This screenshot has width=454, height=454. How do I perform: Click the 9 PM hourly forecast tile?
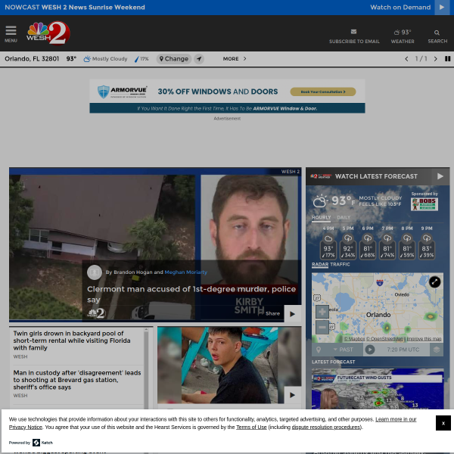tap(427, 243)
